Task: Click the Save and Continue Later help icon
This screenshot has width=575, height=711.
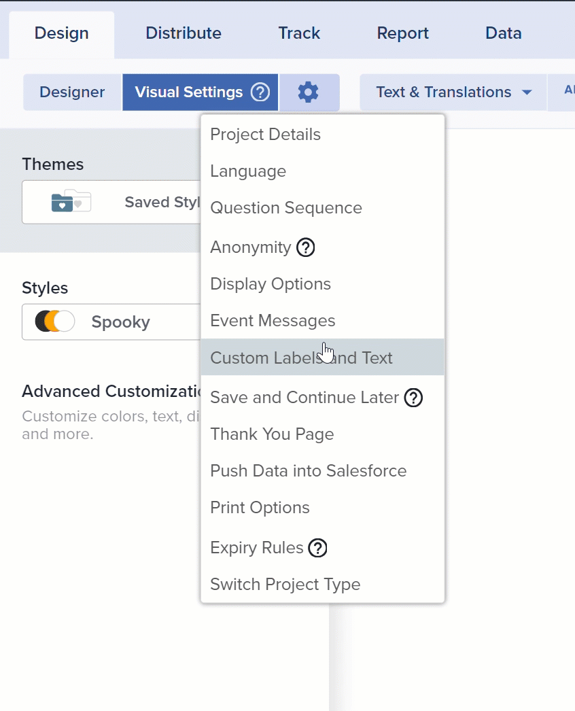Action: [413, 398]
